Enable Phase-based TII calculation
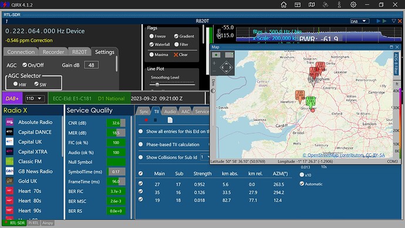This screenshot has width=405, height=228. click(x=141, y=144)
